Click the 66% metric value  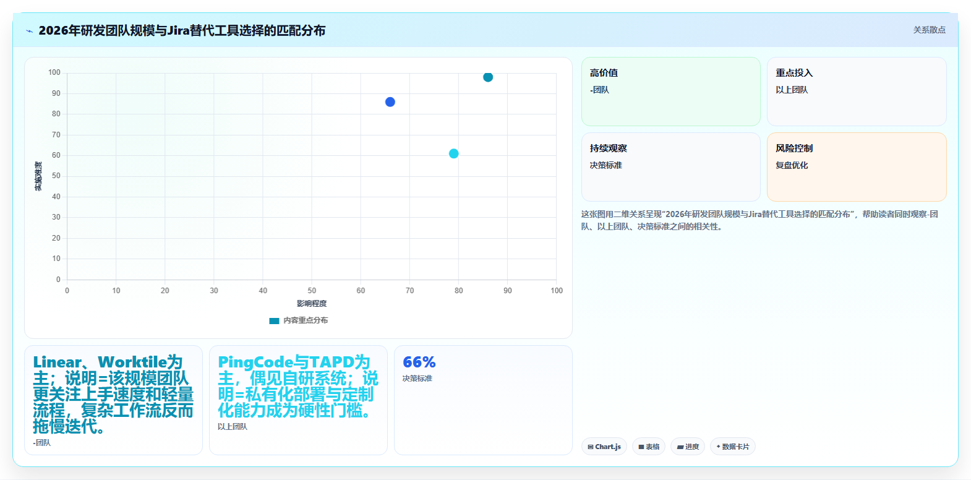point(419,362)
